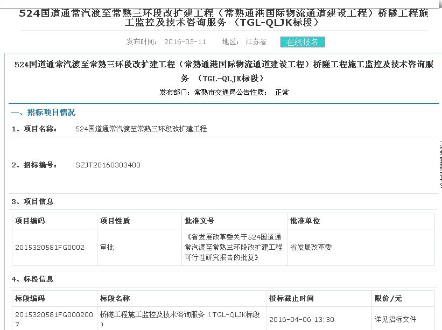The width and height of the screenshot is (442, 330).
Task: Click the publish date 2016-03-11
Action: 185,42
